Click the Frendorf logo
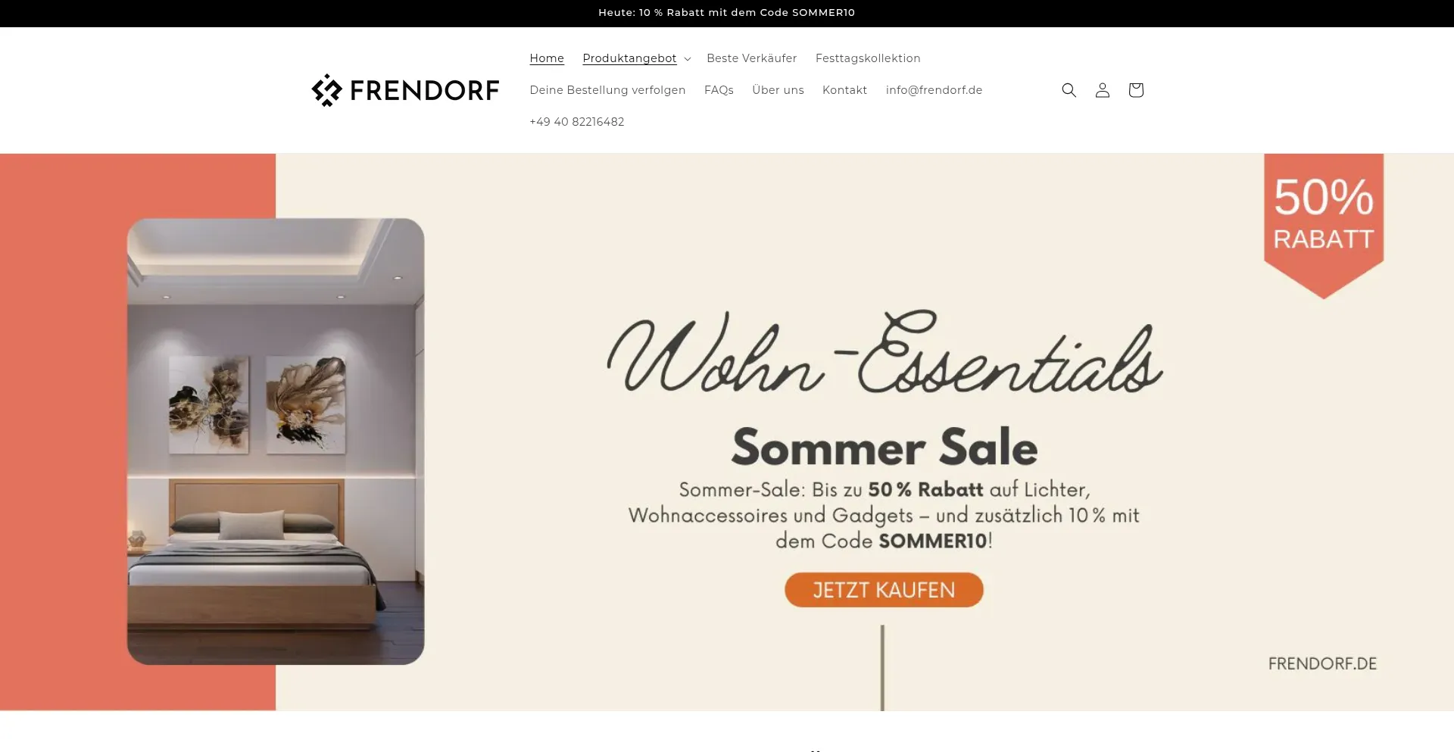Screen dimensions: 1454x752 [405, 90]
